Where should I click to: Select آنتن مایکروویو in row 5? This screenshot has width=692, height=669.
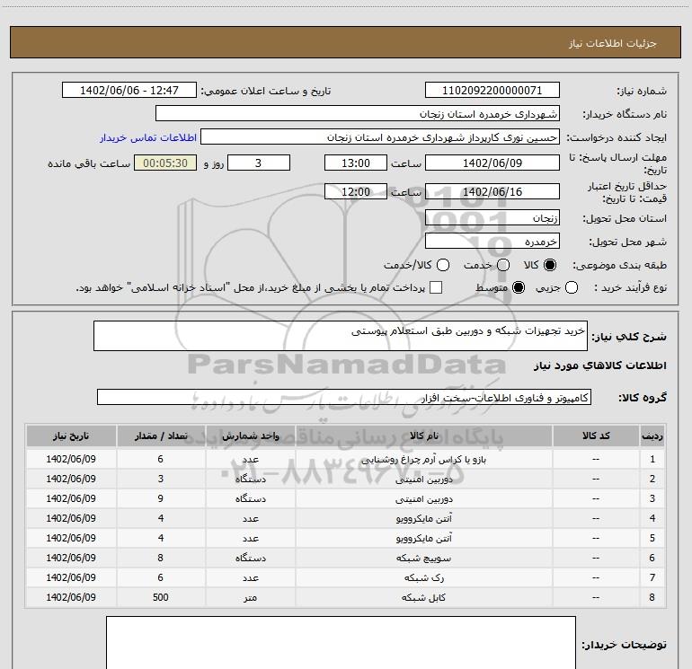(423, 539)
